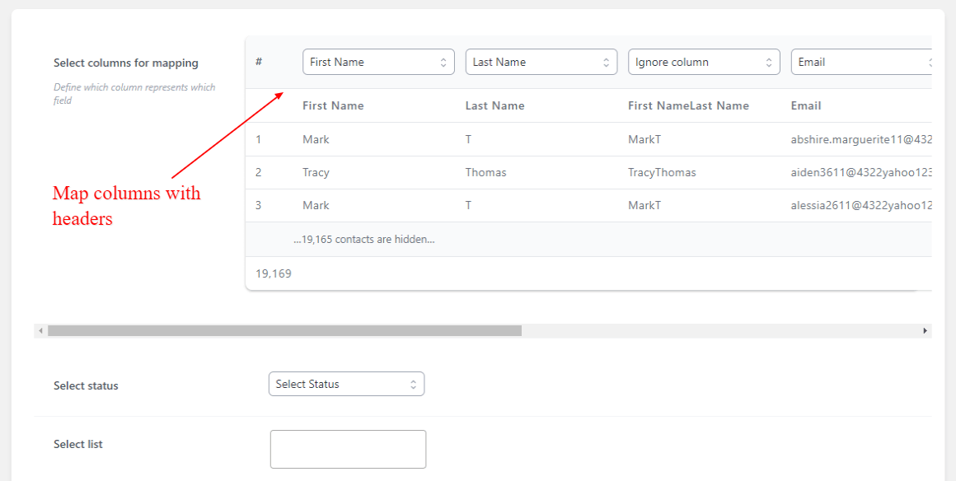Click the Select list input box

348,450
